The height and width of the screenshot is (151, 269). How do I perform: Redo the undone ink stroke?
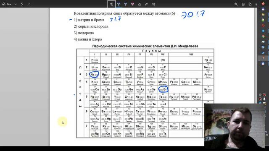click(x=29, y=4)
